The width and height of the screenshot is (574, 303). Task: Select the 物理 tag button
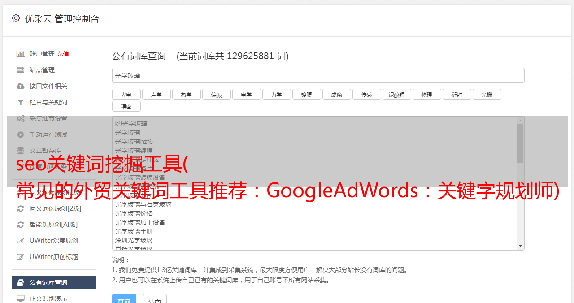426,94
